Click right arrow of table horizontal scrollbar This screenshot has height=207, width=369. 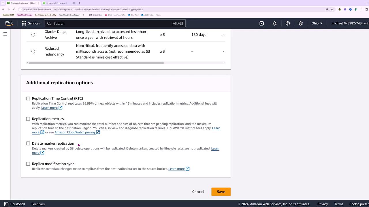tap(224, 63)
